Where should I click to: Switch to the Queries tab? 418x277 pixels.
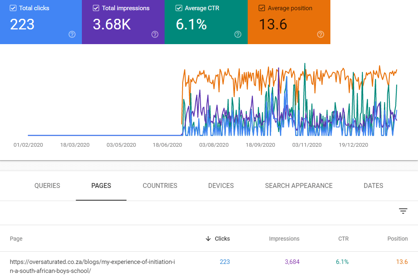click(x=47, y=185)
